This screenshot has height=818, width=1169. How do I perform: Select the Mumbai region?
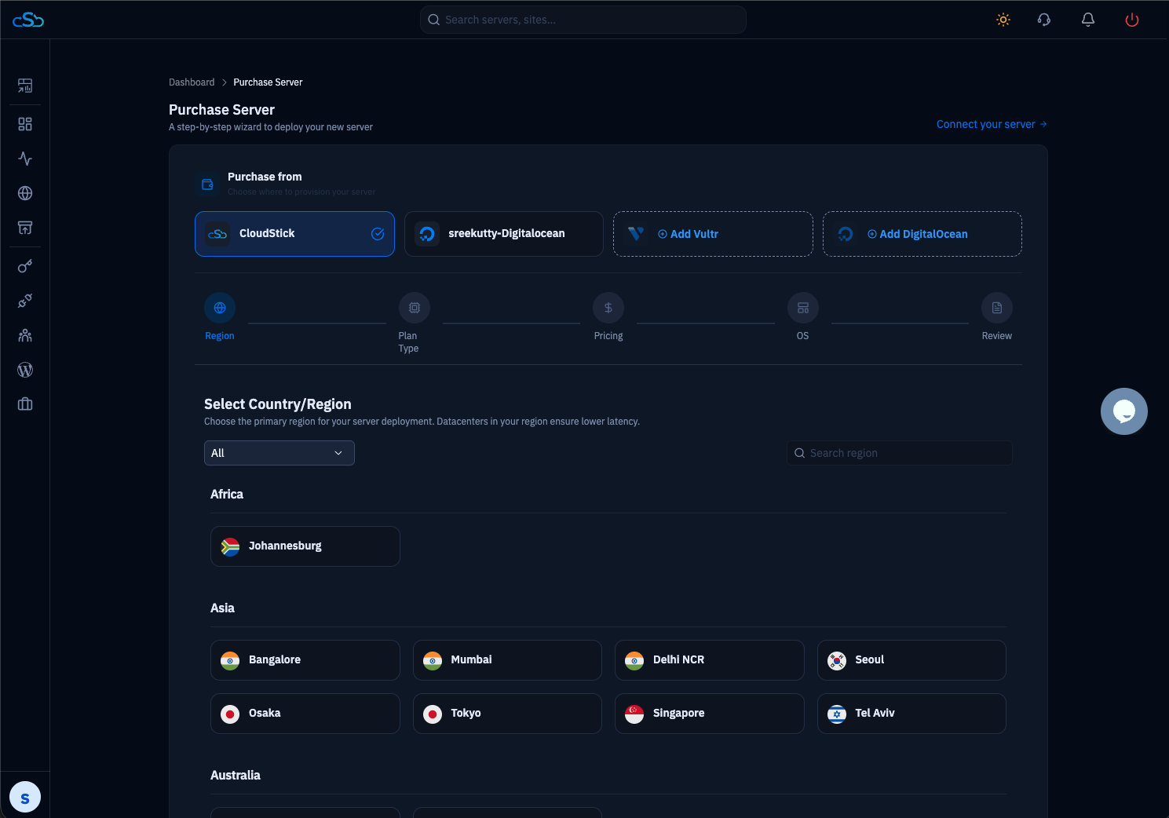coord(507,660)
